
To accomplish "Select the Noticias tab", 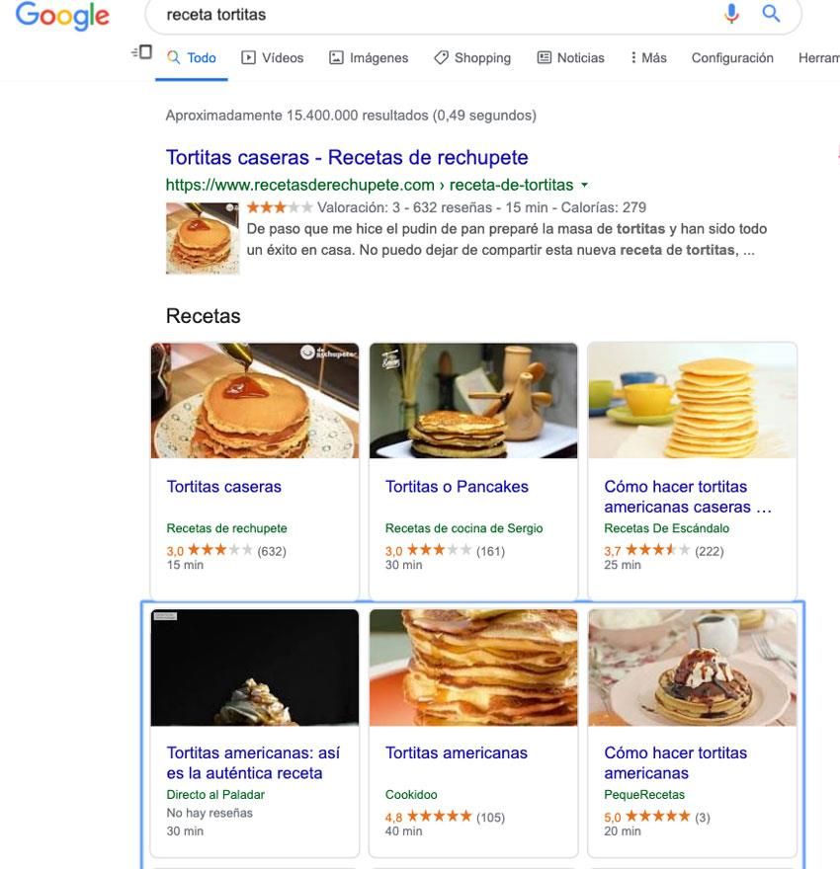I will (571, 57).
